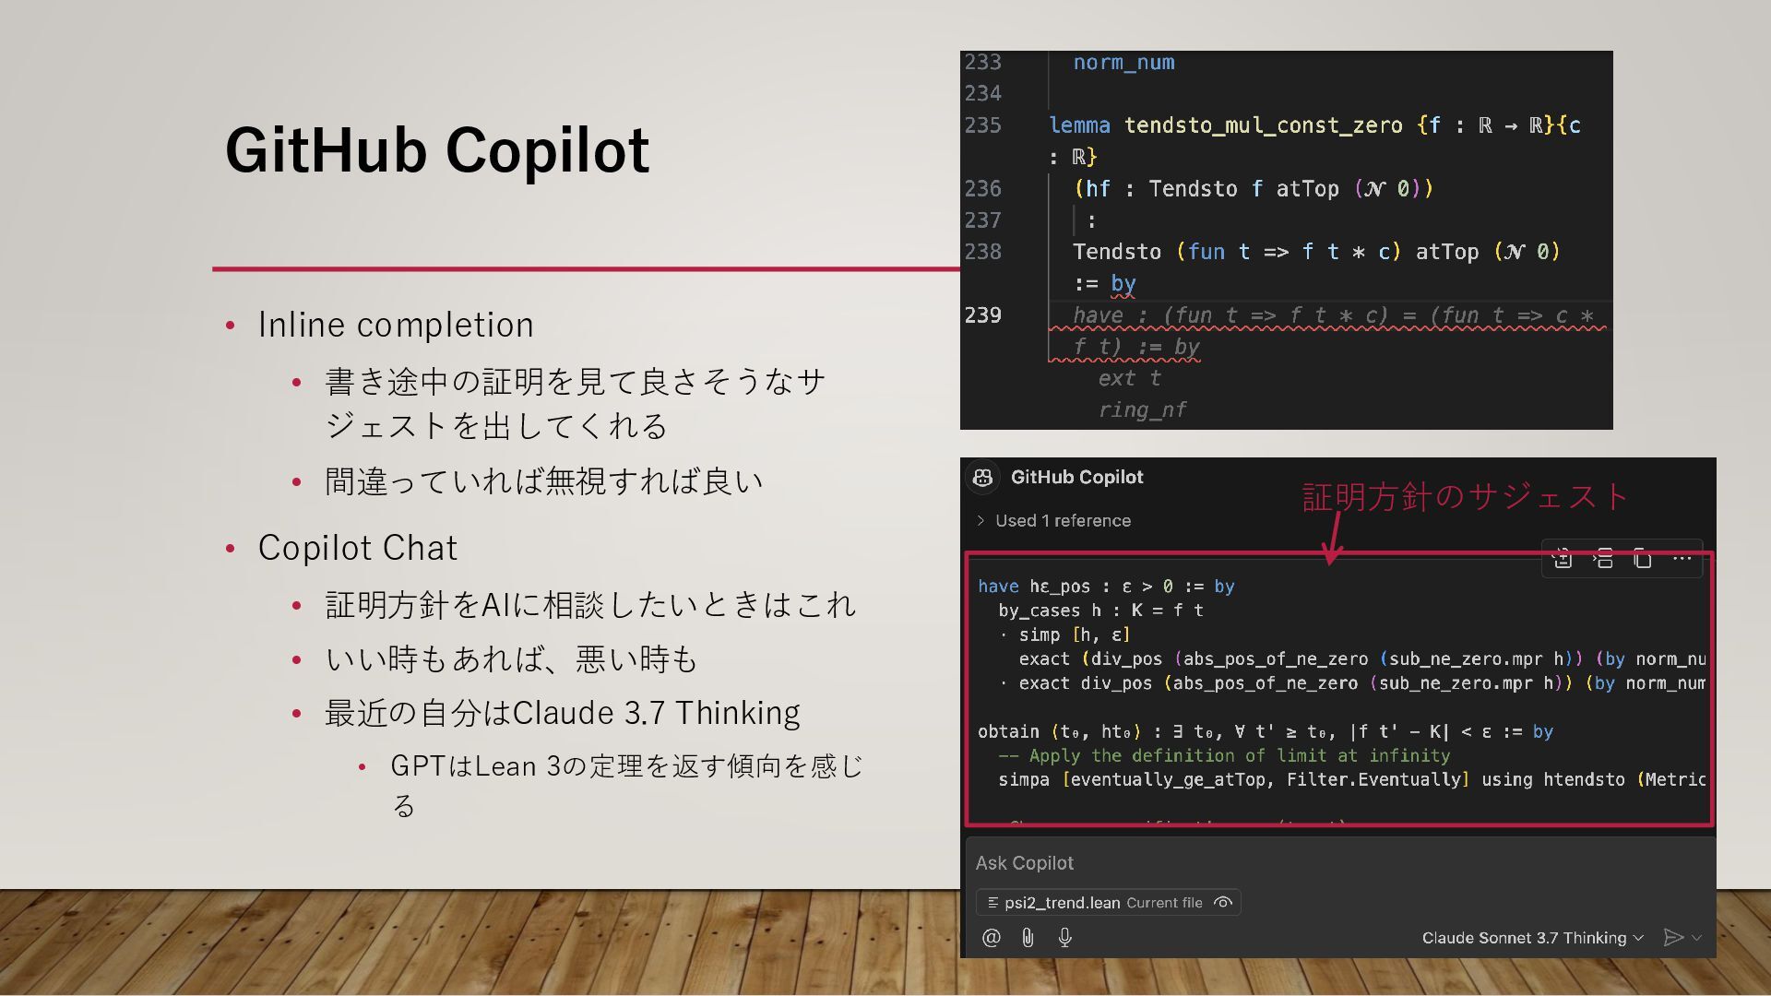The width and height of the screenshot is (1771, 996).
Task: Click the norm_num text on line 233
Action: point(1123,63)
